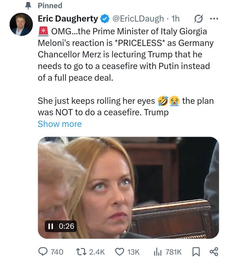Expand tweet text with Show more
The width and height of the screenshot is (229, 264).
[60, 124]
